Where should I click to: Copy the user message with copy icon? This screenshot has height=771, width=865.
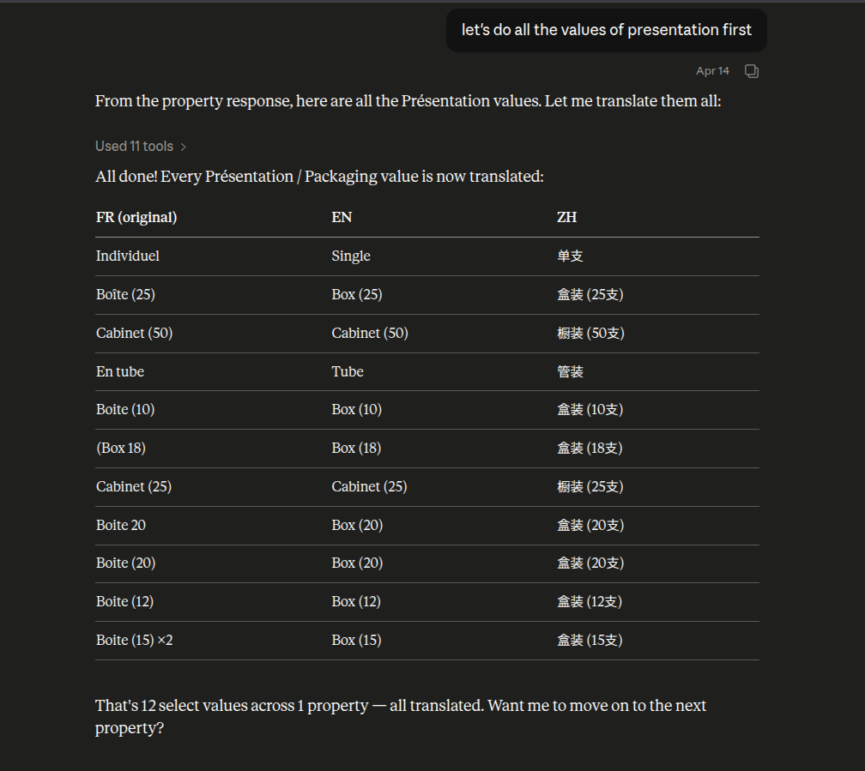tap(752, 71)
